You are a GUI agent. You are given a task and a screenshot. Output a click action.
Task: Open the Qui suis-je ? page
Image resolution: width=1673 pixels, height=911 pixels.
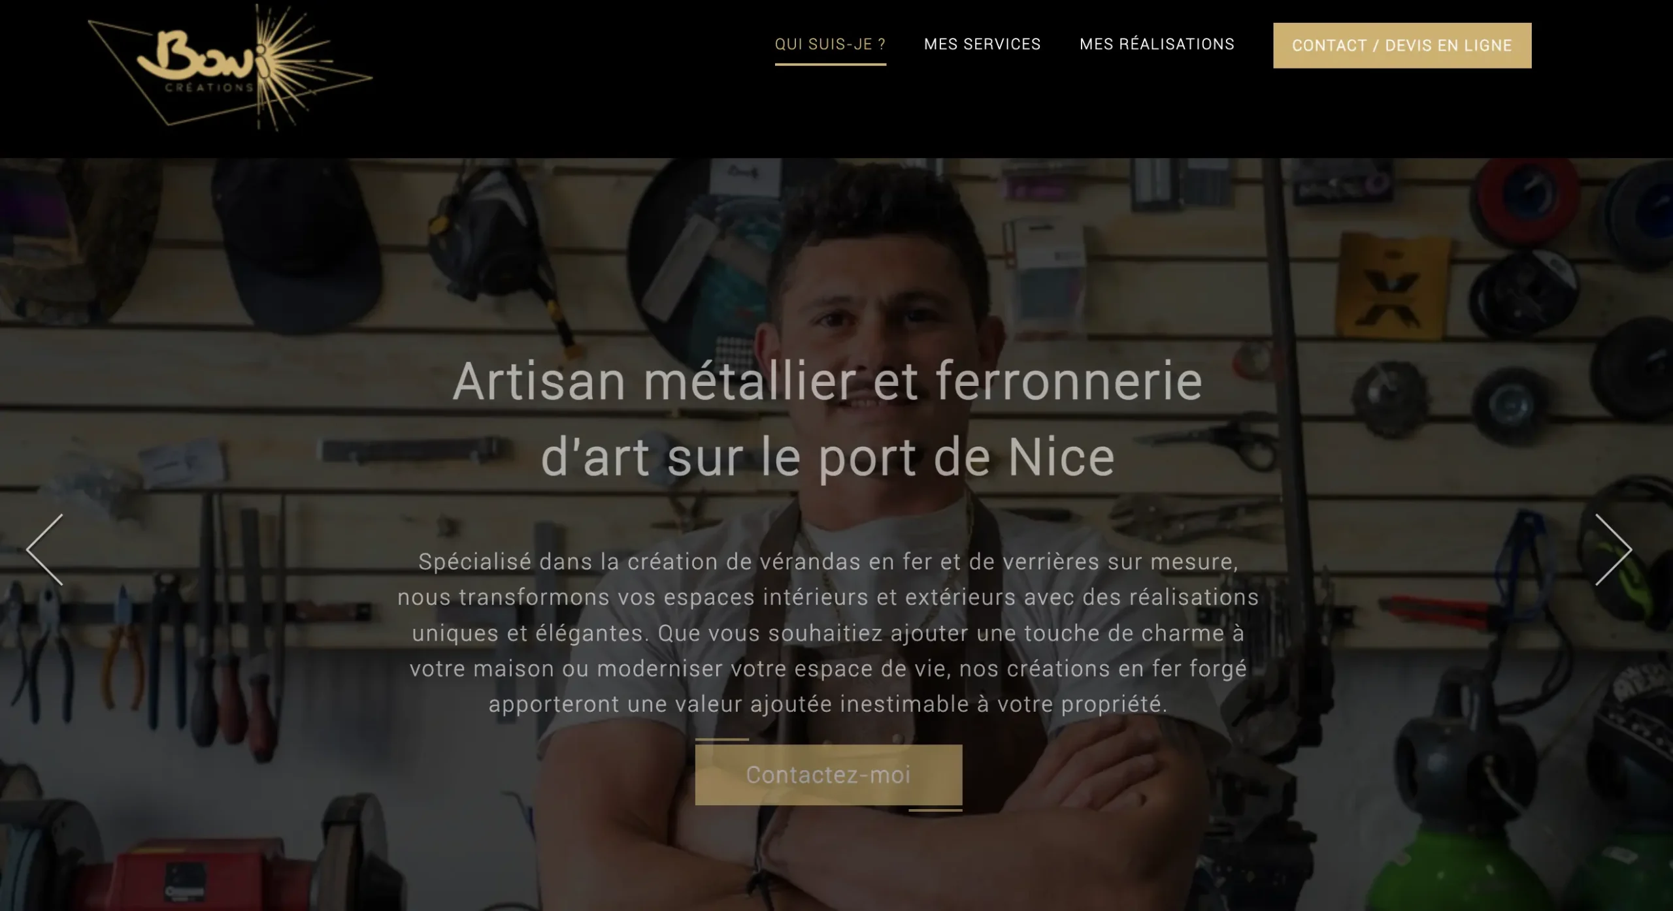pyautogui.click(x=830, y=44)
